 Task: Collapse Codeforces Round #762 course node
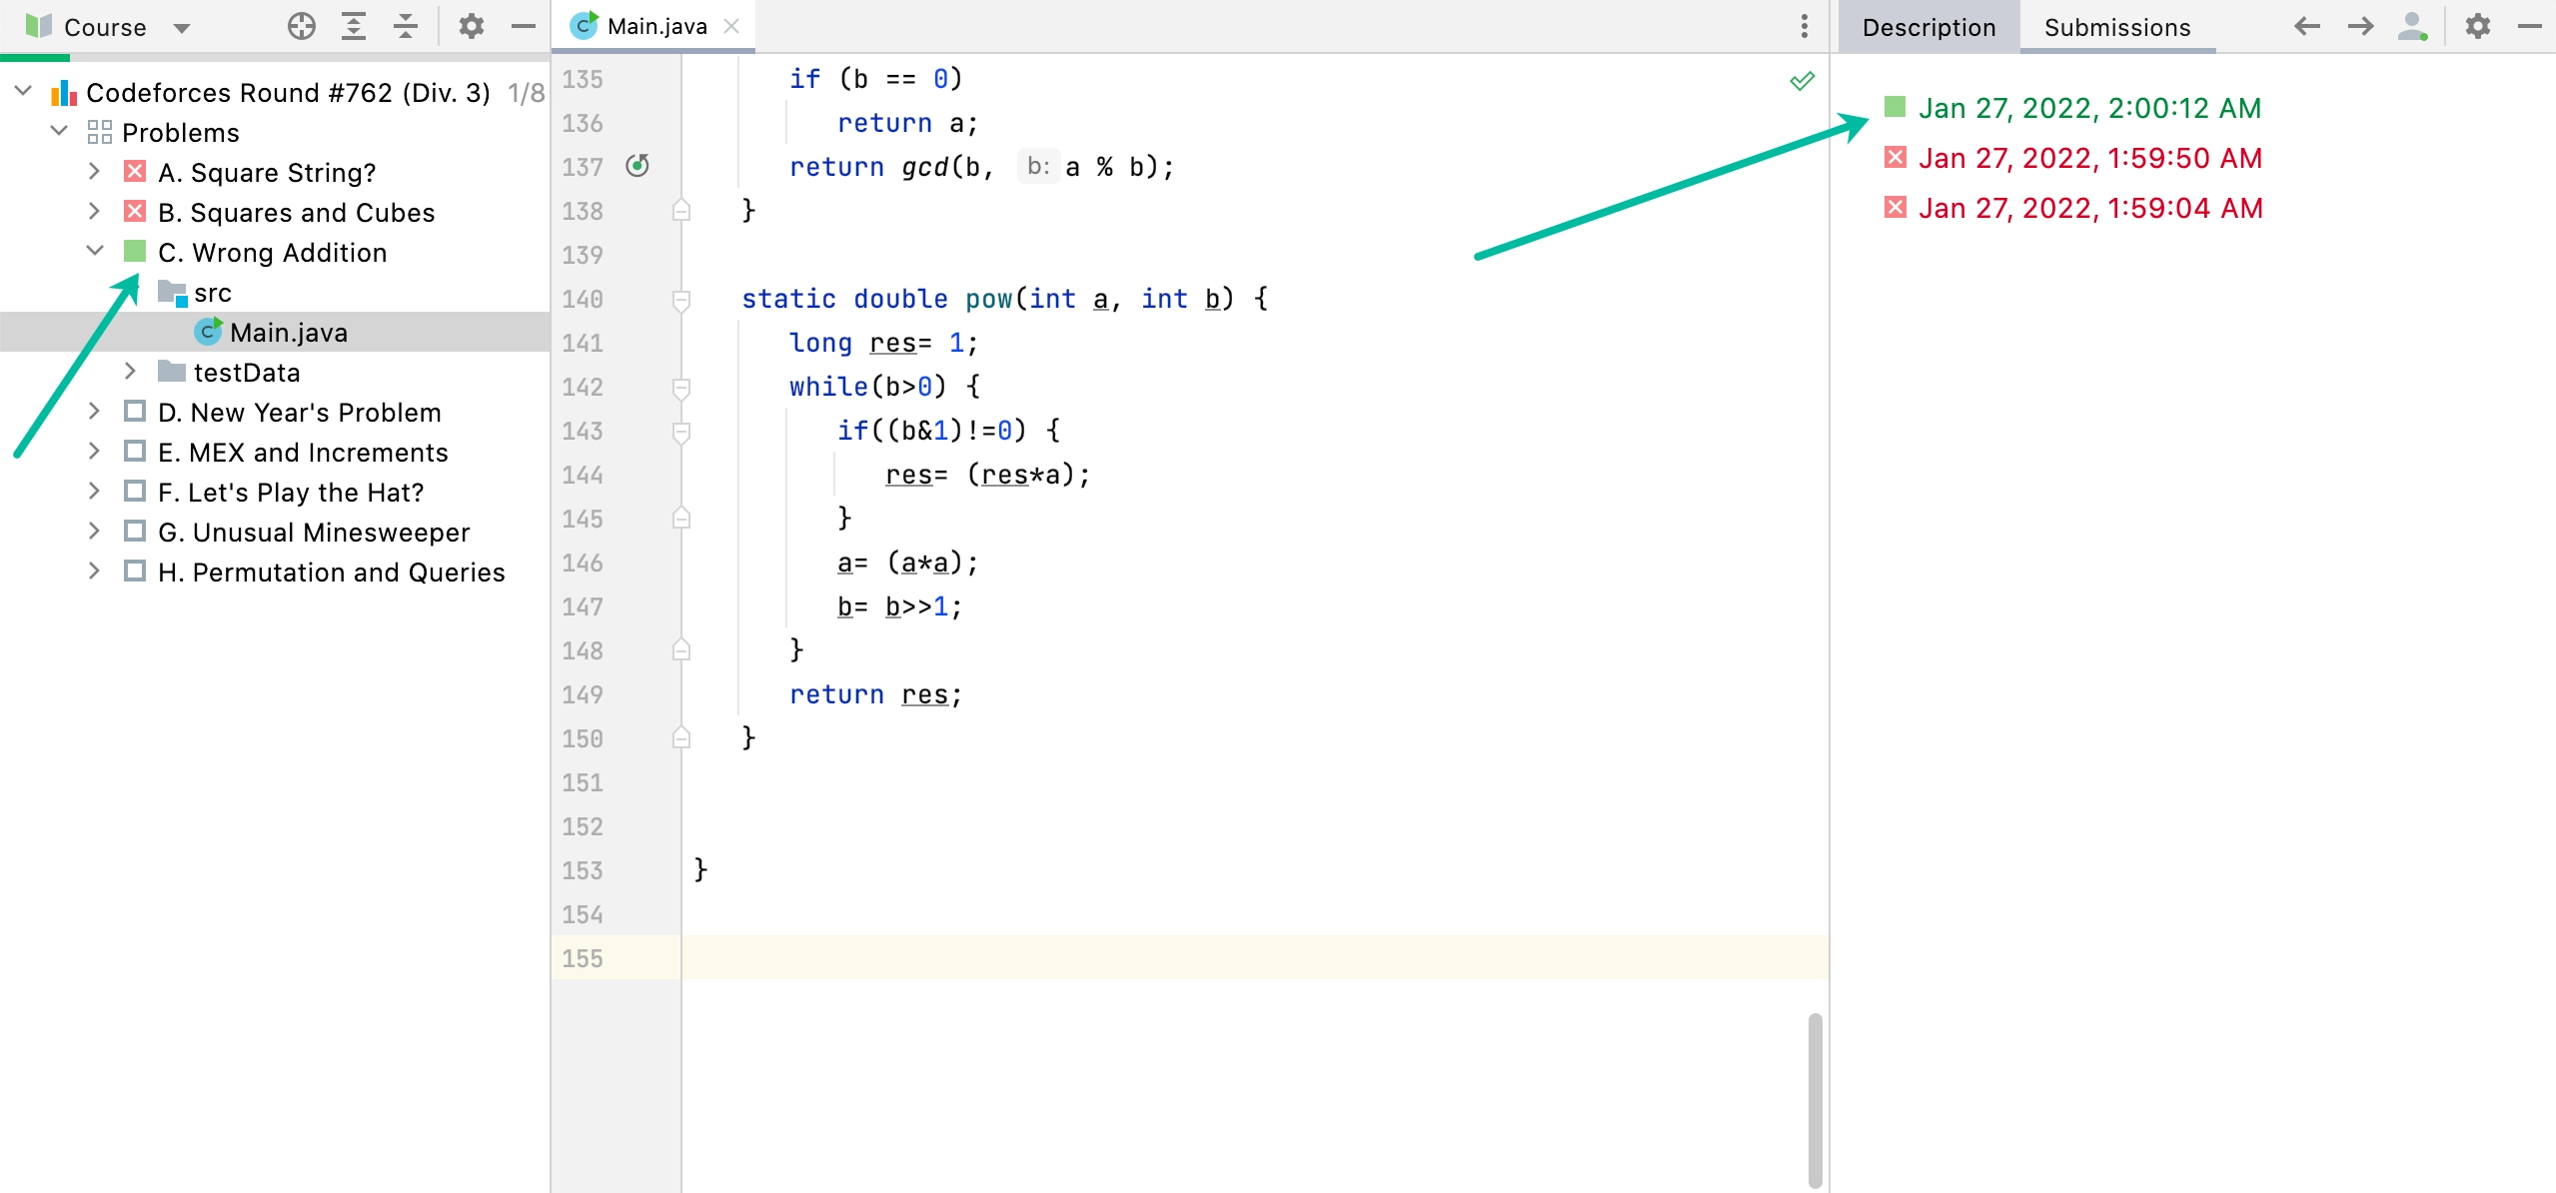24,91
